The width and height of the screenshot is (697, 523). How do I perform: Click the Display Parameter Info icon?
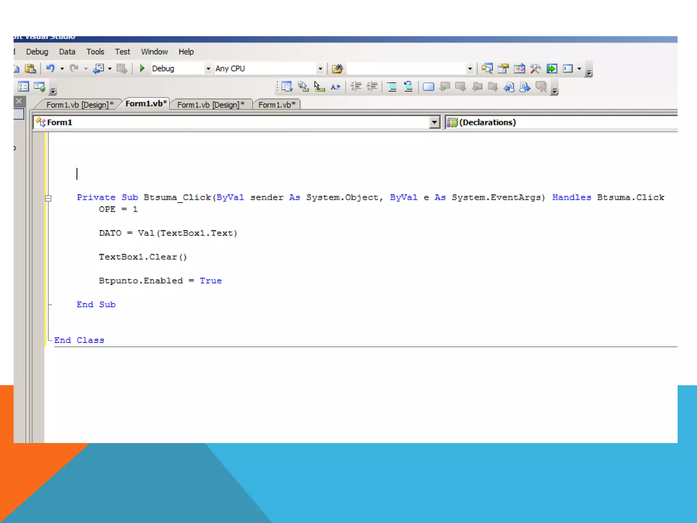pos(303,87)
